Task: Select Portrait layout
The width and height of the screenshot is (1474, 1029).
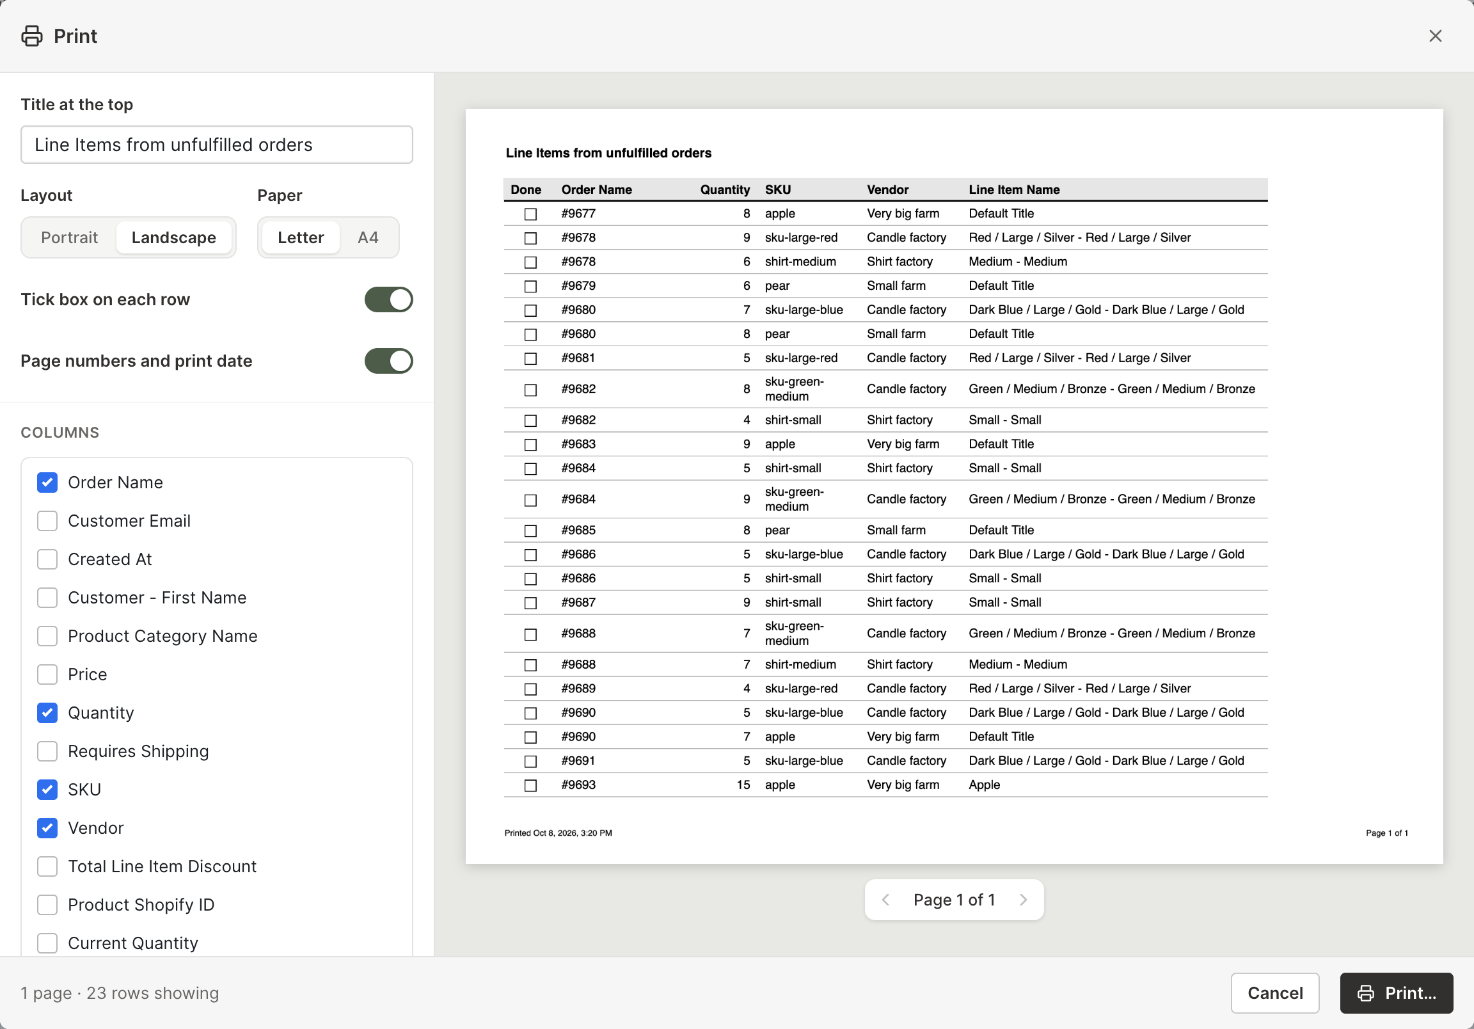Action: point(69,237)
